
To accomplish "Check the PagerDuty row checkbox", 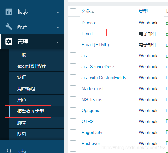I will [x=73, y=132].
